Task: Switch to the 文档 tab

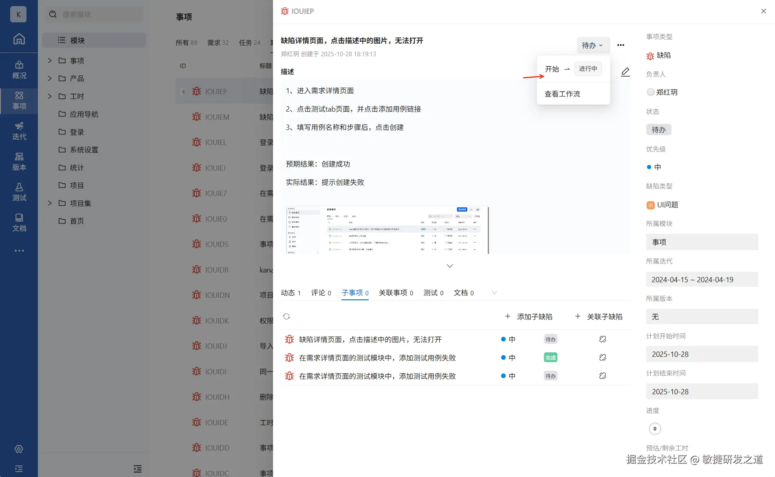Action: point(464,293)
